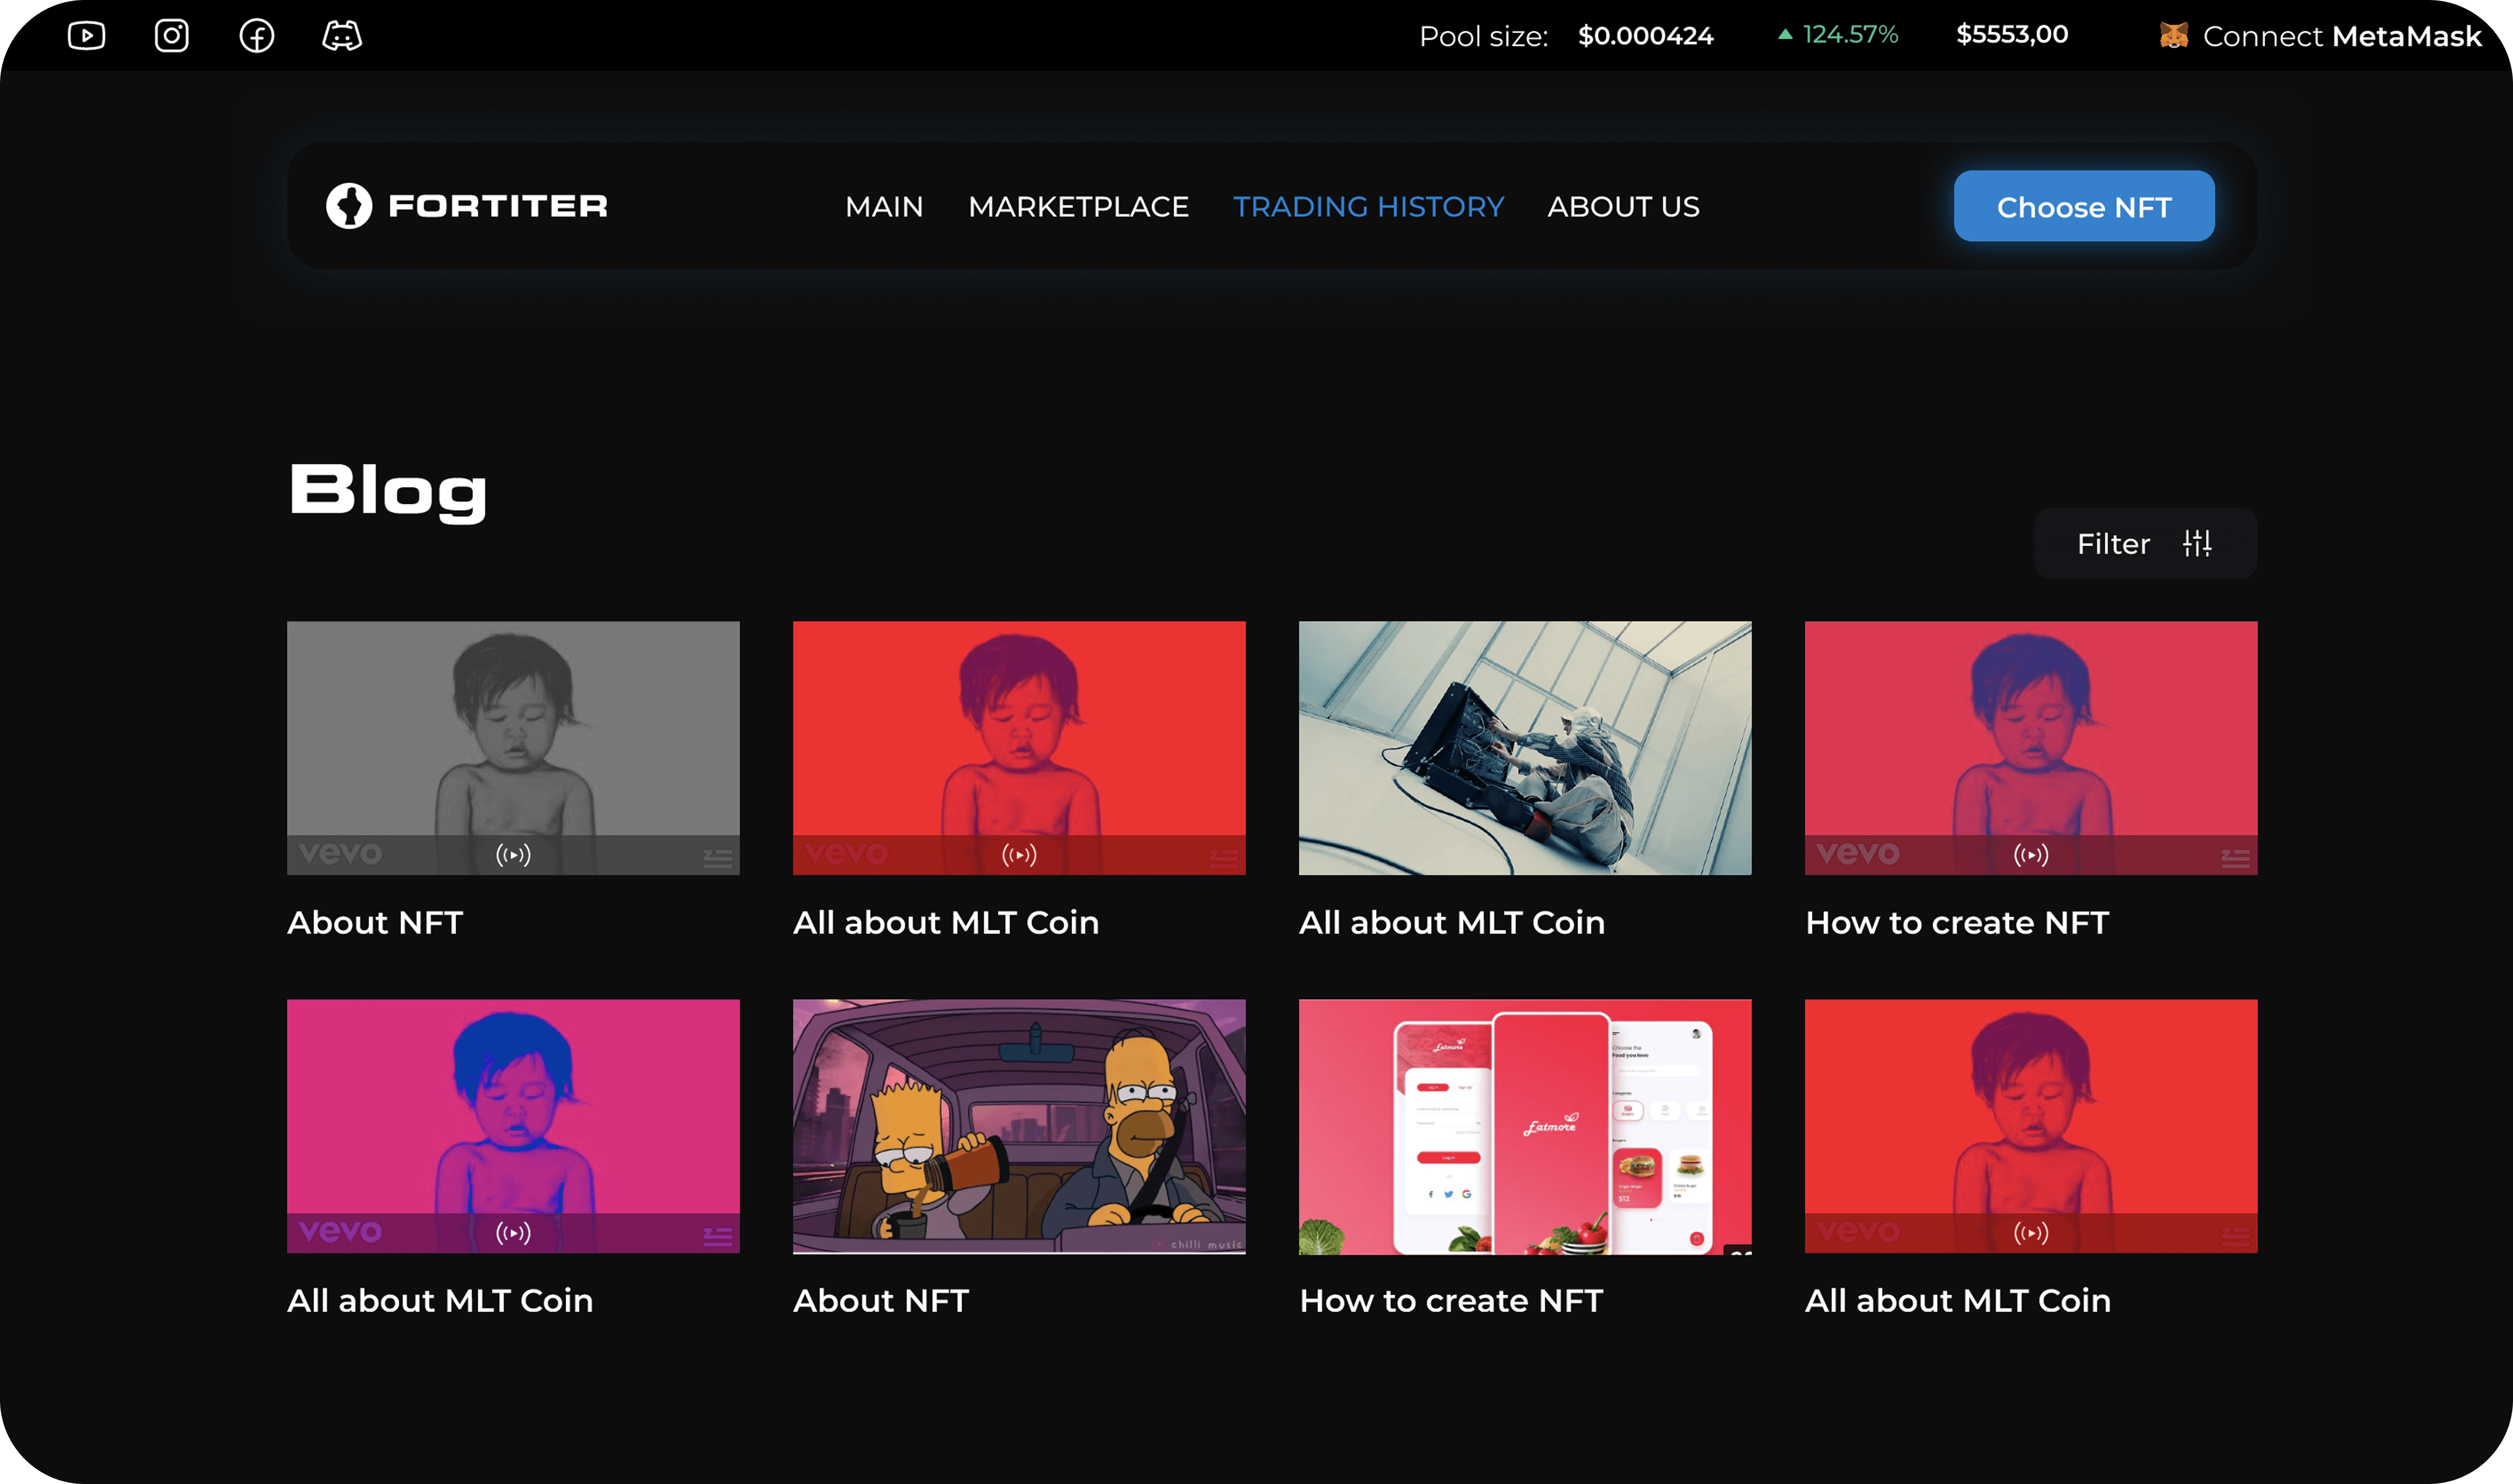
Task: Click the filter sliders icon
Action: (2197, 543)
